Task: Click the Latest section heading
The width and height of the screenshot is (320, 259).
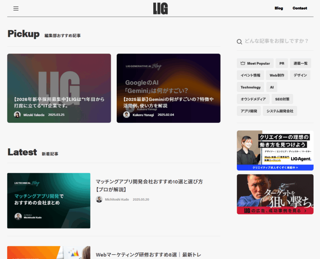Action: click(x=22, y=152)
